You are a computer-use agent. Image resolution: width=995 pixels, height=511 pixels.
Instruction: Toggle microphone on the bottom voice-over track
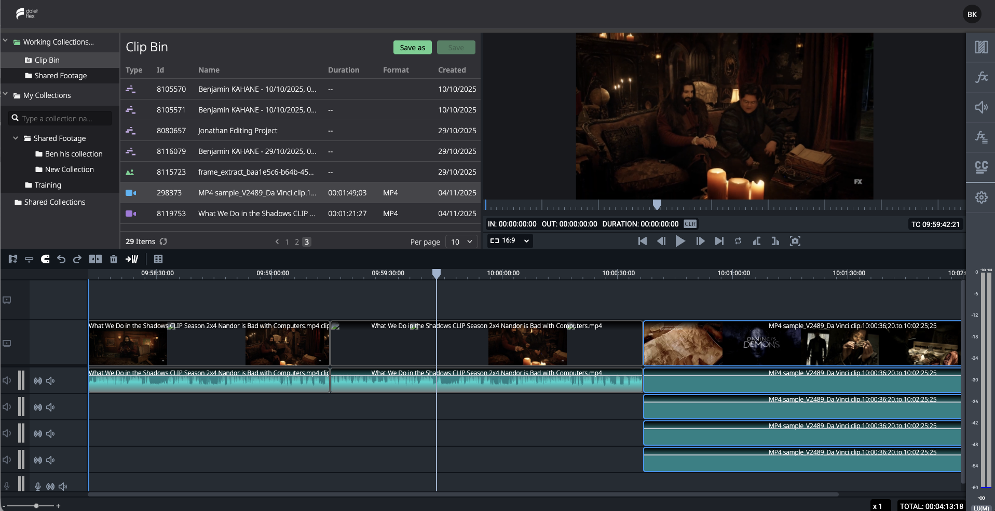(38, 487)
